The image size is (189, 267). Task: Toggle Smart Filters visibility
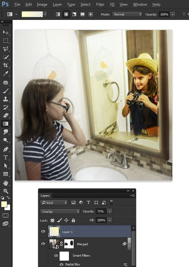tap(56, 256)
